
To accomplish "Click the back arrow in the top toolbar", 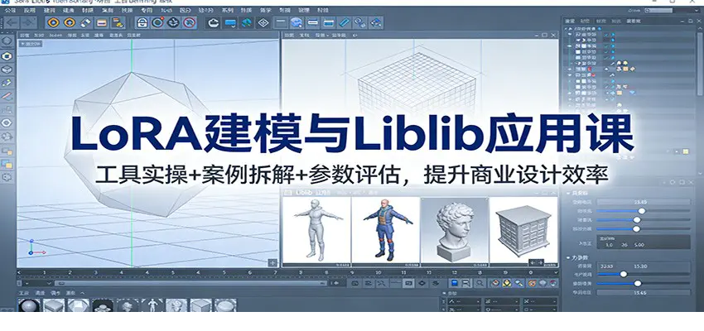I will coord(12,22).
